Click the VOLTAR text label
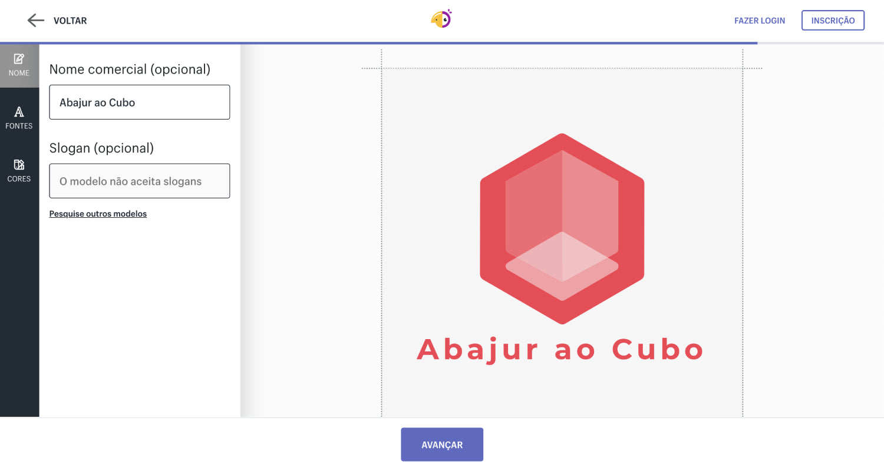Viewport: 884px width, 471px height. (x=70, y=21)
